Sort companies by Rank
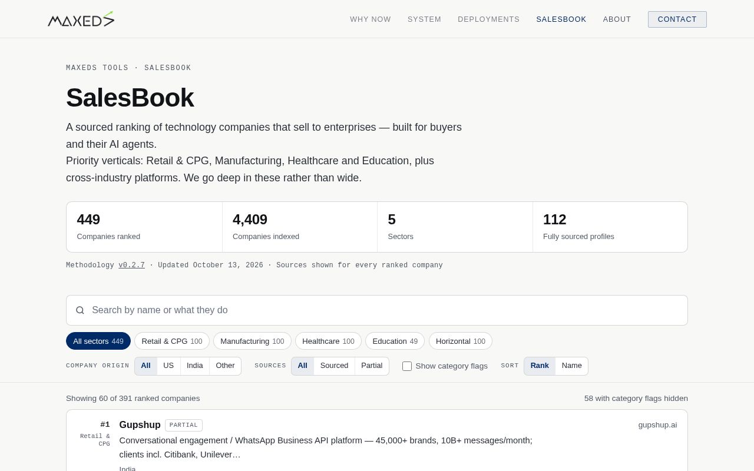Screen dimensions: 754x471 [540, 366]
